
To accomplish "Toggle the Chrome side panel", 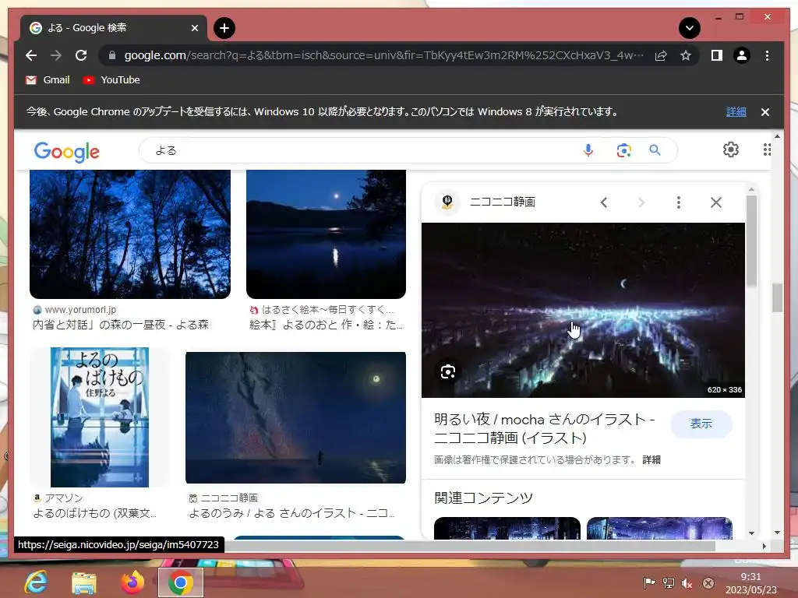I will [x=717, y=55].
